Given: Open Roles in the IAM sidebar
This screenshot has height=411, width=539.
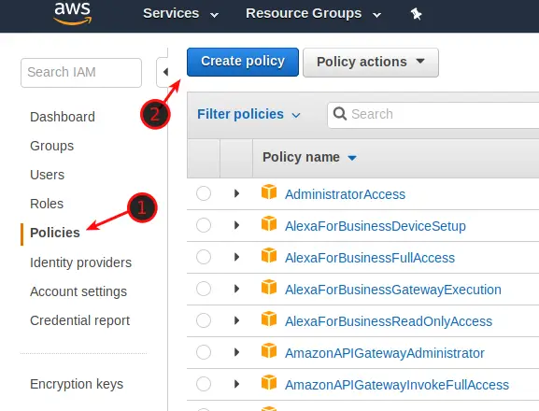Looking at the screenshot, I should click(x=47, y=204).
